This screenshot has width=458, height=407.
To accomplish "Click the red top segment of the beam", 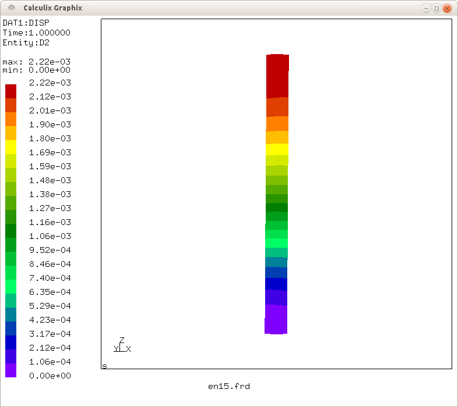I will [277, 76].
